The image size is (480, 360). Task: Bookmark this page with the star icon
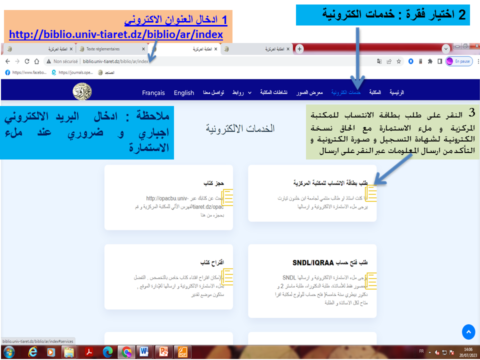click(398, 61)
